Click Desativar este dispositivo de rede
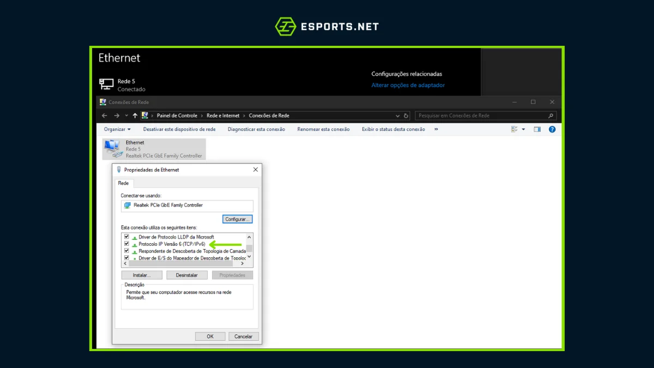 click(179, 129)
